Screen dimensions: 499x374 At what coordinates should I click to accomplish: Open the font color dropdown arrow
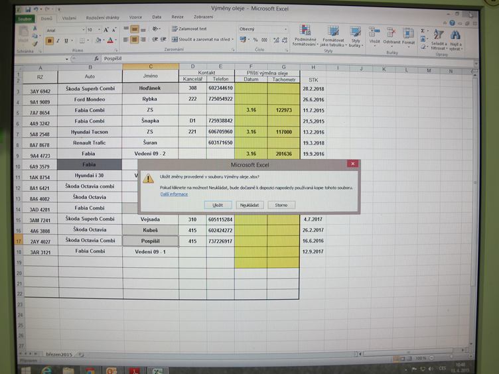click(x=115, y=40)
